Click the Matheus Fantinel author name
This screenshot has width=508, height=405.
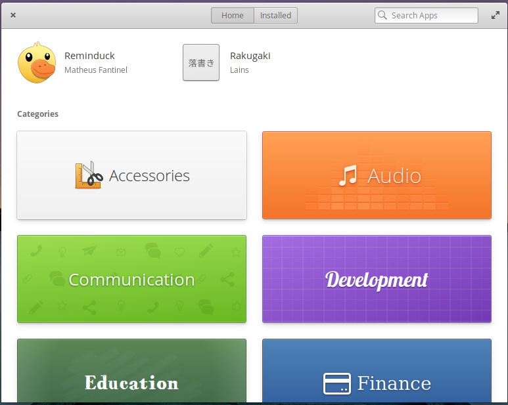pos(96,70)
